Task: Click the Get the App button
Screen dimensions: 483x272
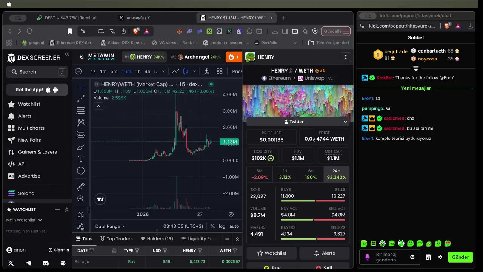Action: pos(37,90)
